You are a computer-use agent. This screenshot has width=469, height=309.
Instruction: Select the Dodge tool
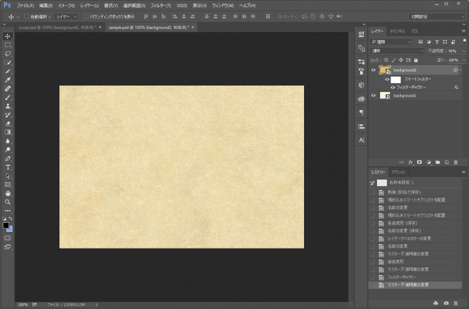pyautogui.click(x=8, y=150)
